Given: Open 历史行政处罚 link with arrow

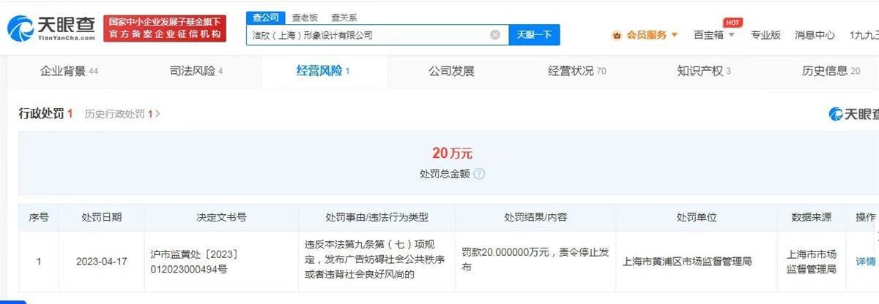Looking at the screenshot, I should 122,114.
